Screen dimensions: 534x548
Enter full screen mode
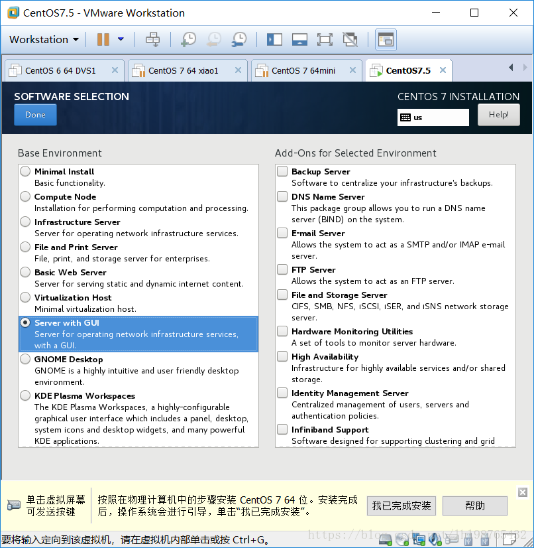coord(325,40)
